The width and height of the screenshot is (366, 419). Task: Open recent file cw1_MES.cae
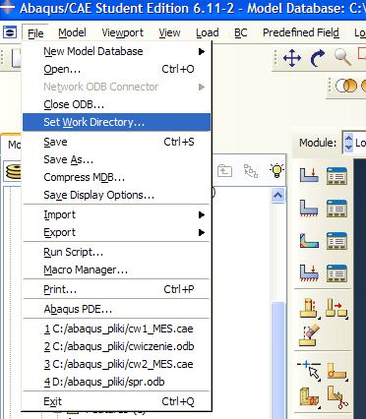[x=116, y=329]
